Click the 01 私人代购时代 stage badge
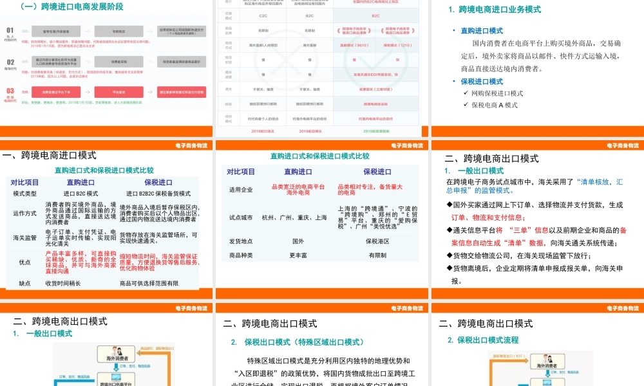This screenshot has width=644, height=386. (x=9, y=32)
